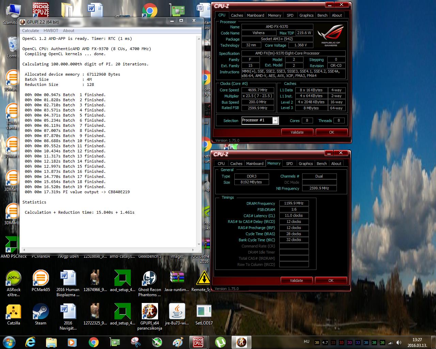Open the Windows Start menu
The width and height of the screenshot is (436, 349).
pyautogui.click(x=9, y=342)
